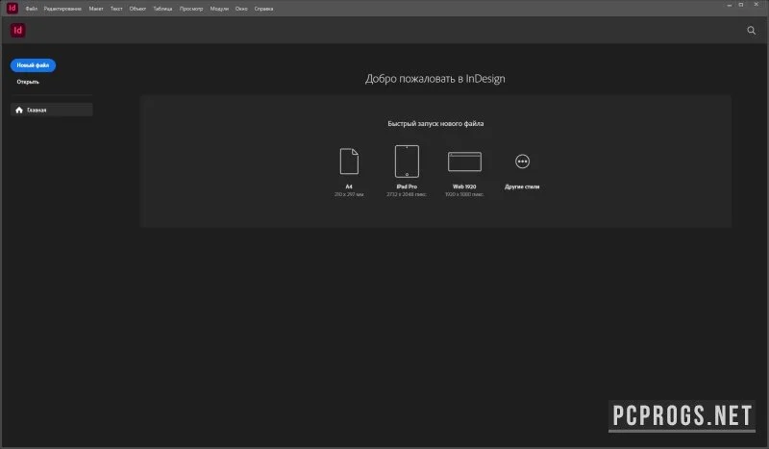Open the Файл menu

coord(32,9)
